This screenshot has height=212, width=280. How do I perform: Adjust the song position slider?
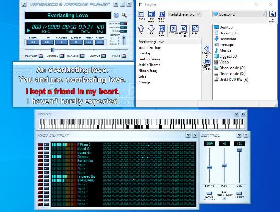click(52, 50)
